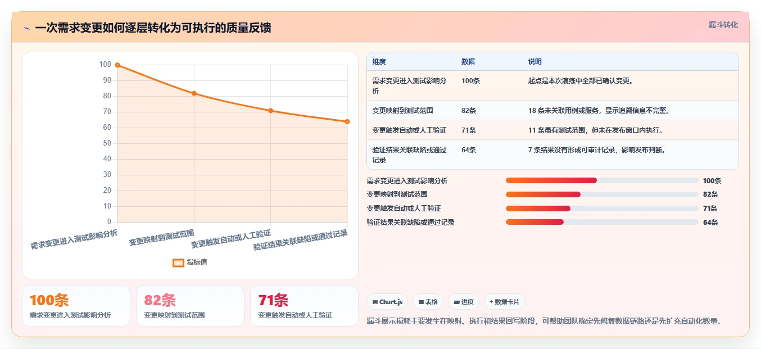Click the 100条 stat card
761x349 pixels.
76,306
